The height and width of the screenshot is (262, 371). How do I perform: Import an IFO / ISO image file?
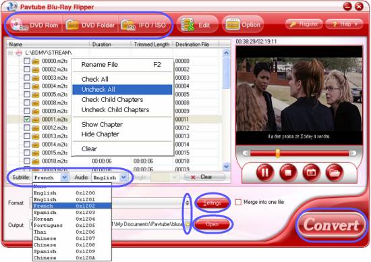pos(144,25)
